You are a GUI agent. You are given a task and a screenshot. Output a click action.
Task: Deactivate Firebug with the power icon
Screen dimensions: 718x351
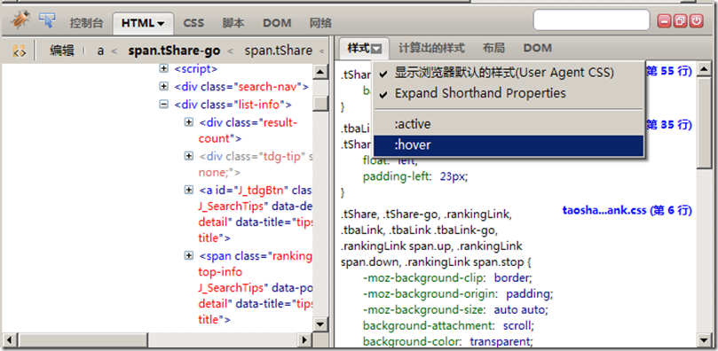click(x=696, y=21)
